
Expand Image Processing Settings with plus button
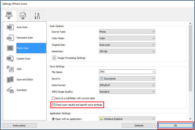(x=54, y=58)
